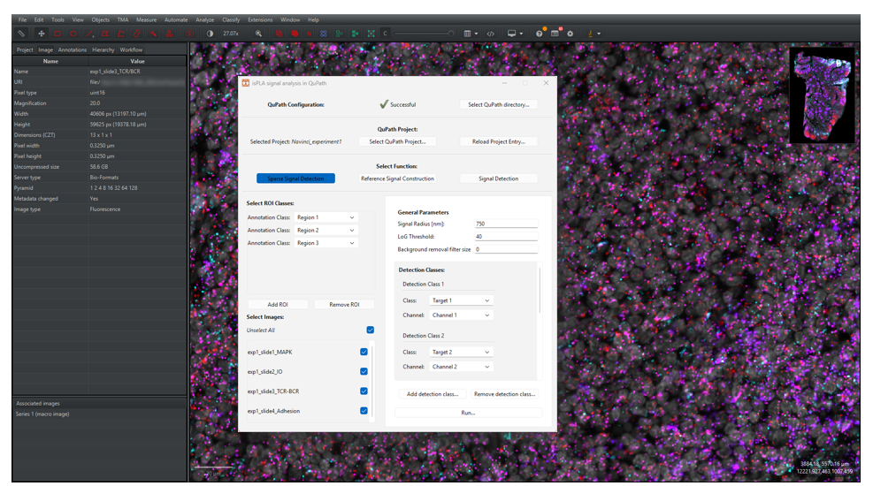Expand the Target 1 class dropdown
The width and height of the screenshot is (873, 486).
pyautogui.click(x=460, y=300)
